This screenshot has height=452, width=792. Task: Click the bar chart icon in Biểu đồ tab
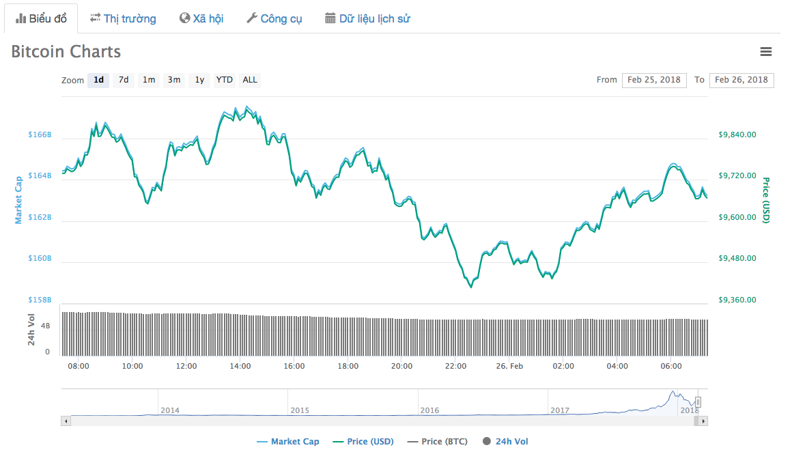pyautogui.click(x=20, y=18)
